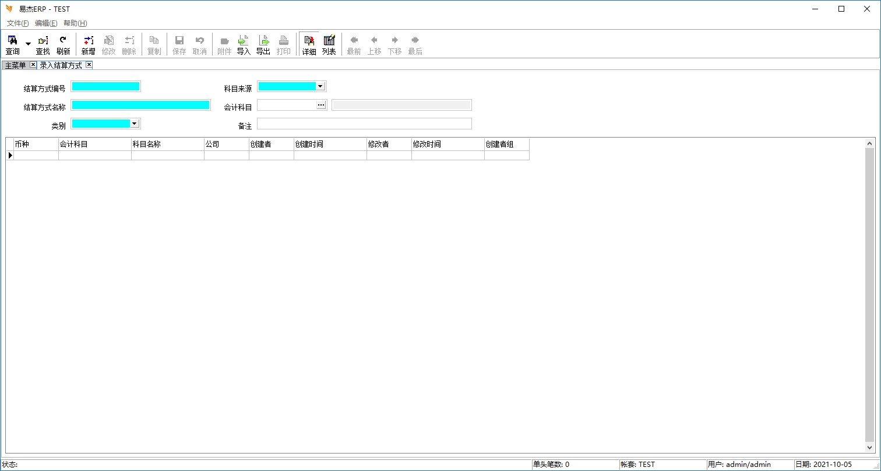Click the 查询 (Query) toolbar icon
This screenshot has height=471, width=881.
(12, 44)
